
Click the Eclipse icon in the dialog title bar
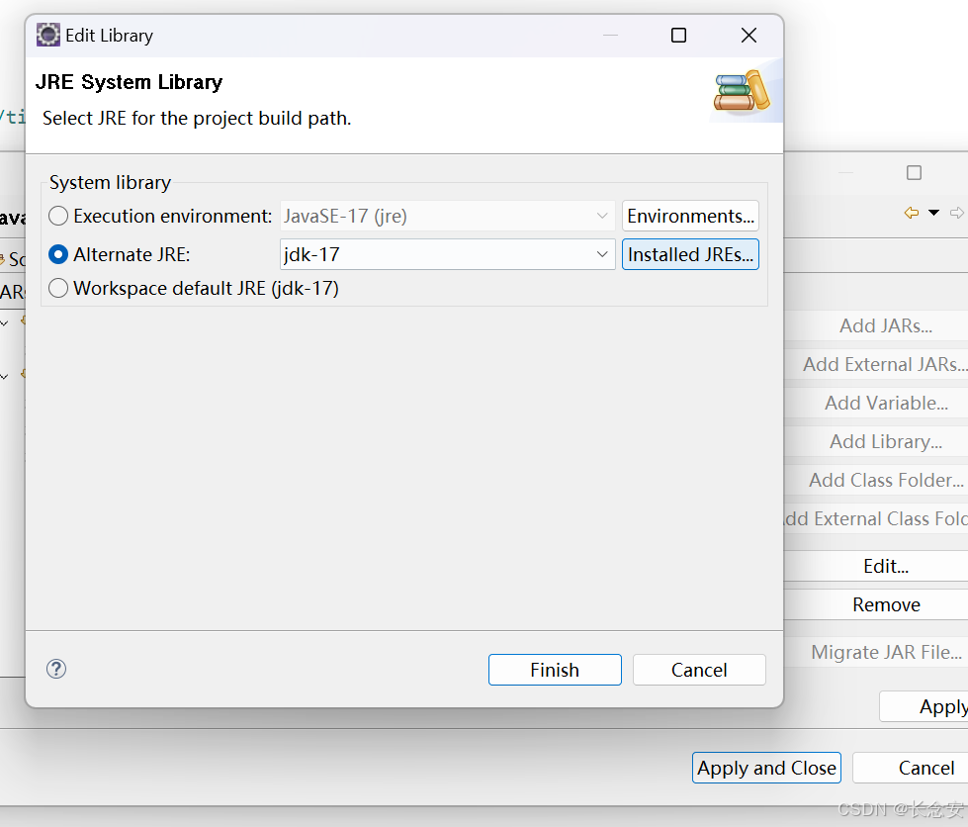[47, 35]
